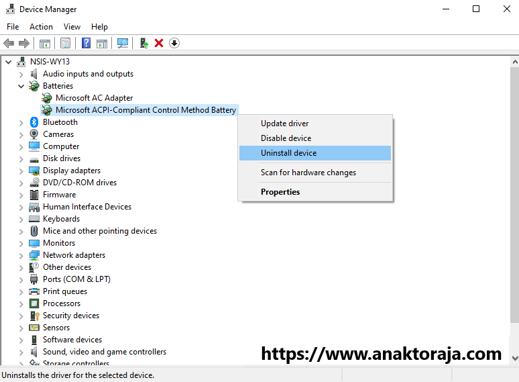
Task: Select Microsoft ACPI-Compliant Control Method Battery
Action: pos(146,110)
